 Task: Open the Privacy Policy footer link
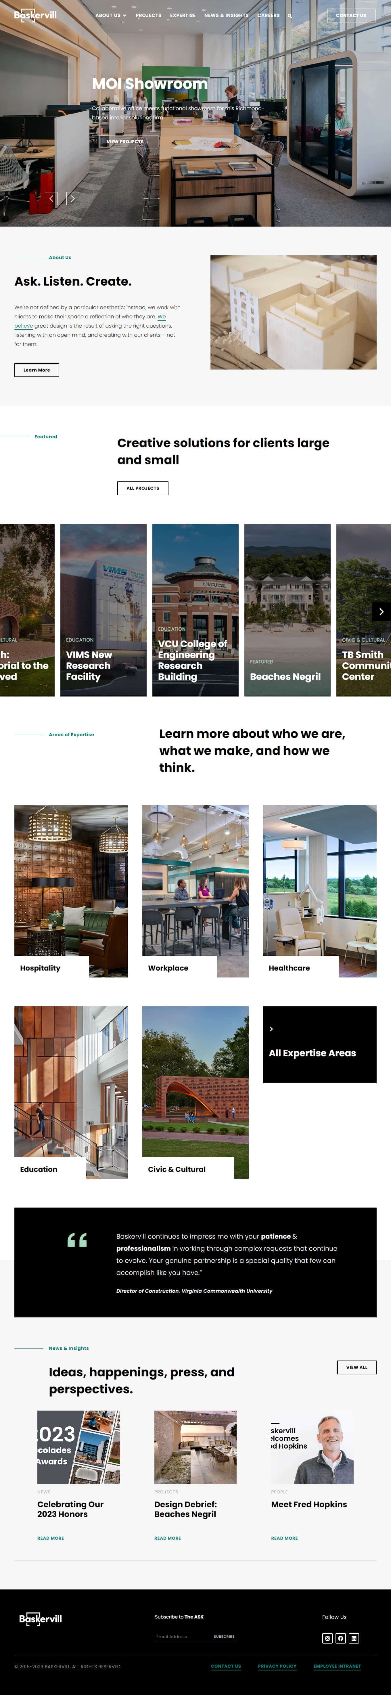277,1666
